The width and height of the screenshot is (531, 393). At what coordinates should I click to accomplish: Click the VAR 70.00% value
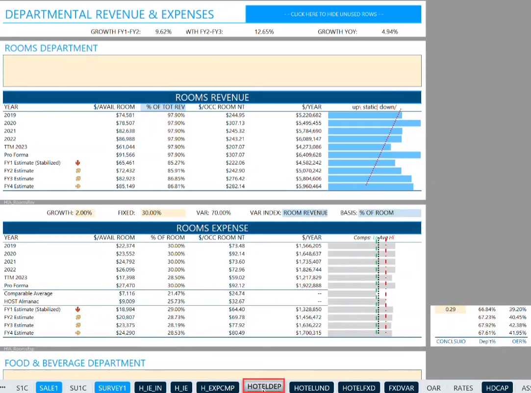[221, 213]
